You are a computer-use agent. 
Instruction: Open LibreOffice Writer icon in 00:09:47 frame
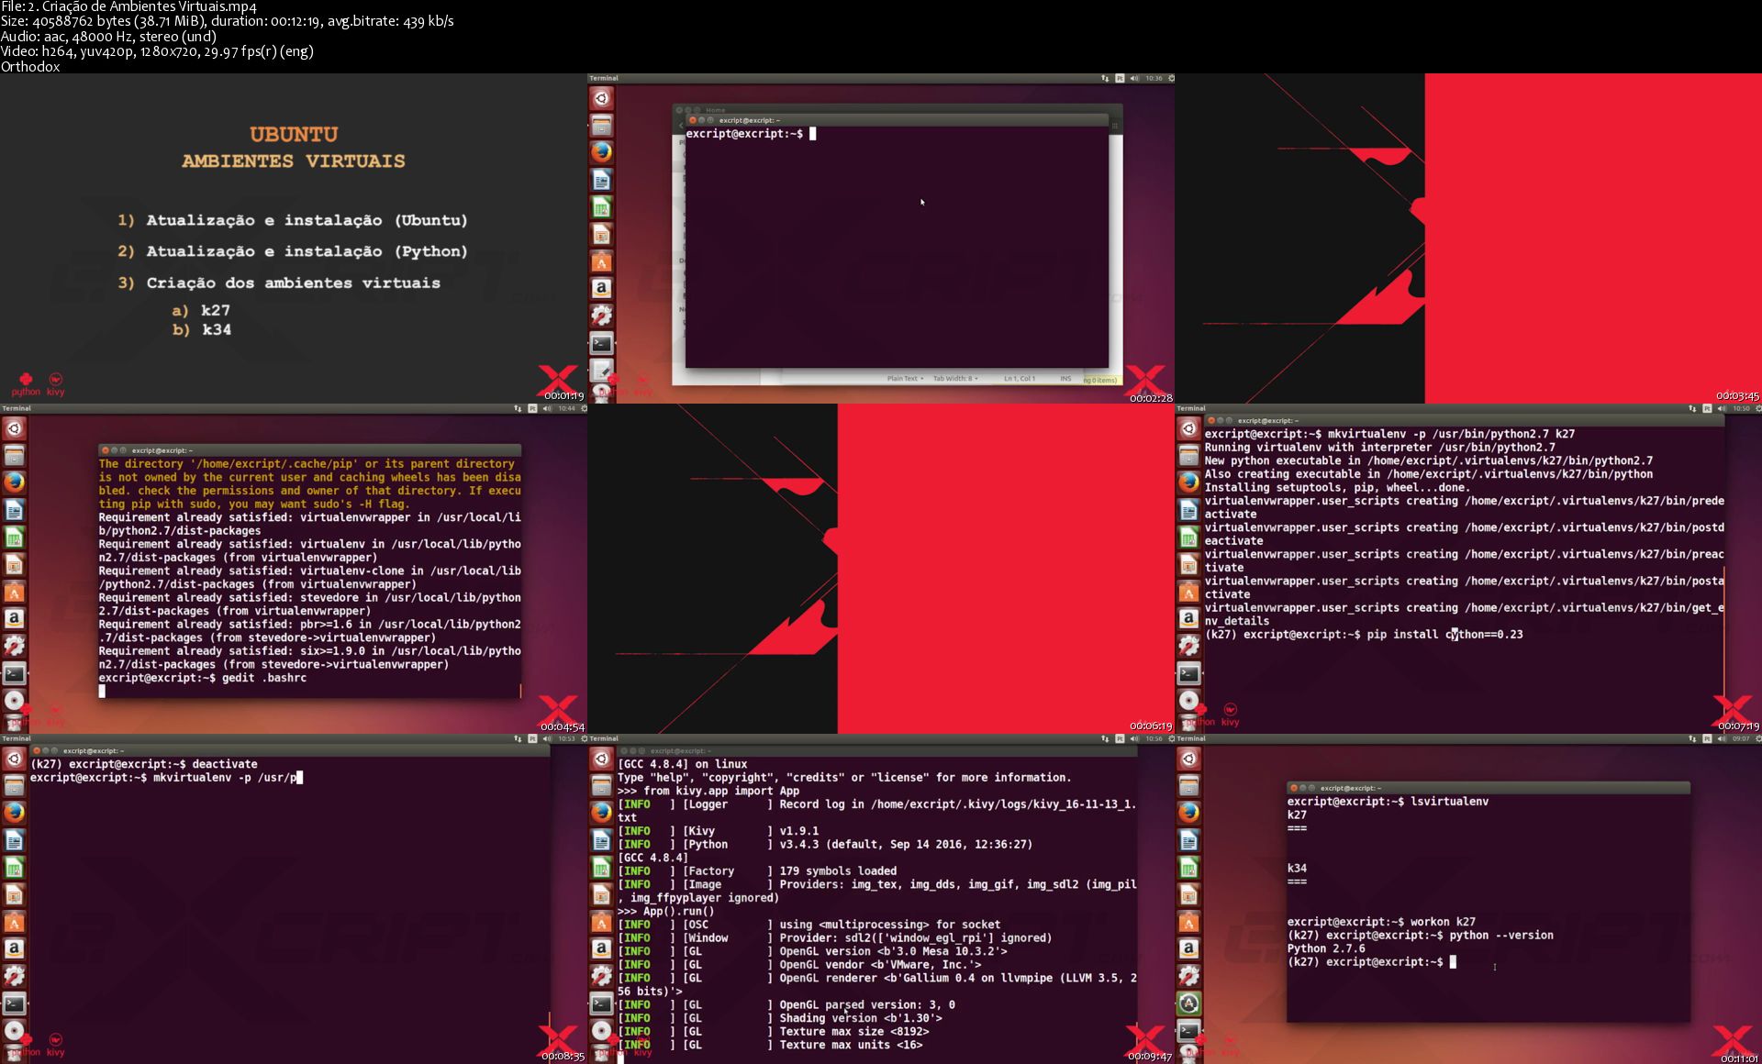[601, 839]
